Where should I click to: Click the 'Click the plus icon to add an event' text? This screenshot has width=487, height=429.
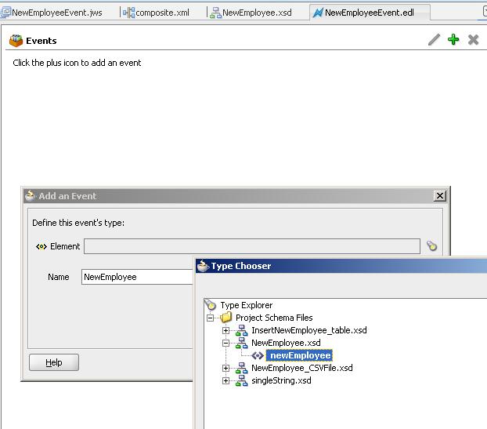click(x=77, y=63)
